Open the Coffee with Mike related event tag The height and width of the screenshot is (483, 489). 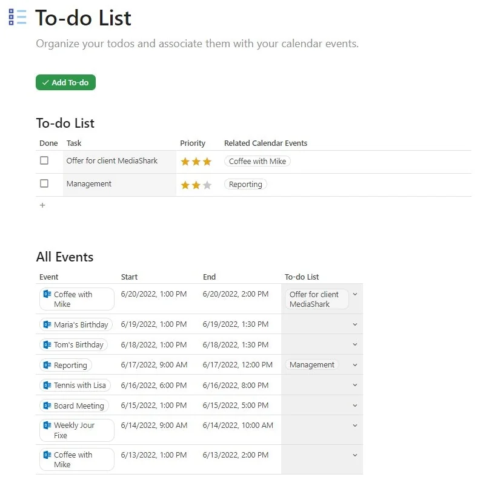pos(258,161)
